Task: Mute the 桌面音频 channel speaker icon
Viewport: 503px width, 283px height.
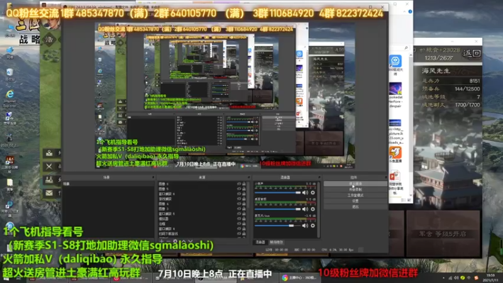Action: (x=305, y=209)
